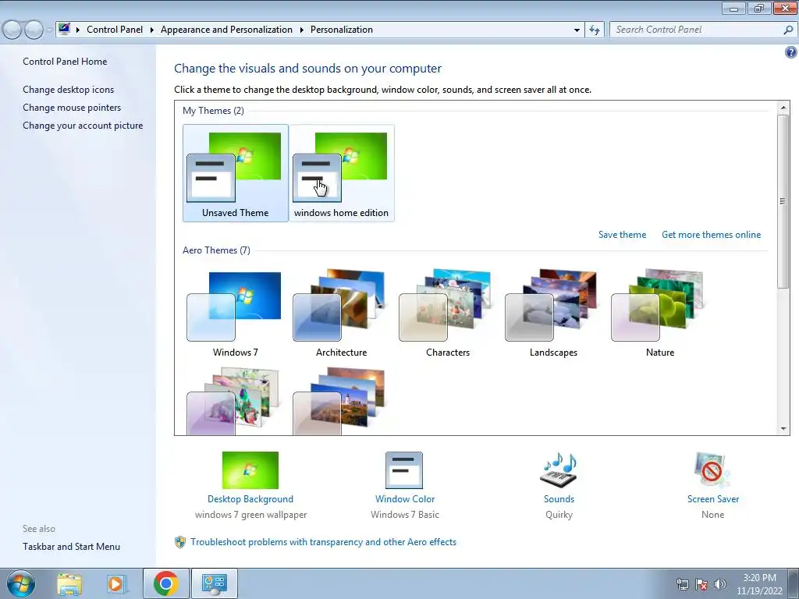Open Change your account picture

83,126
